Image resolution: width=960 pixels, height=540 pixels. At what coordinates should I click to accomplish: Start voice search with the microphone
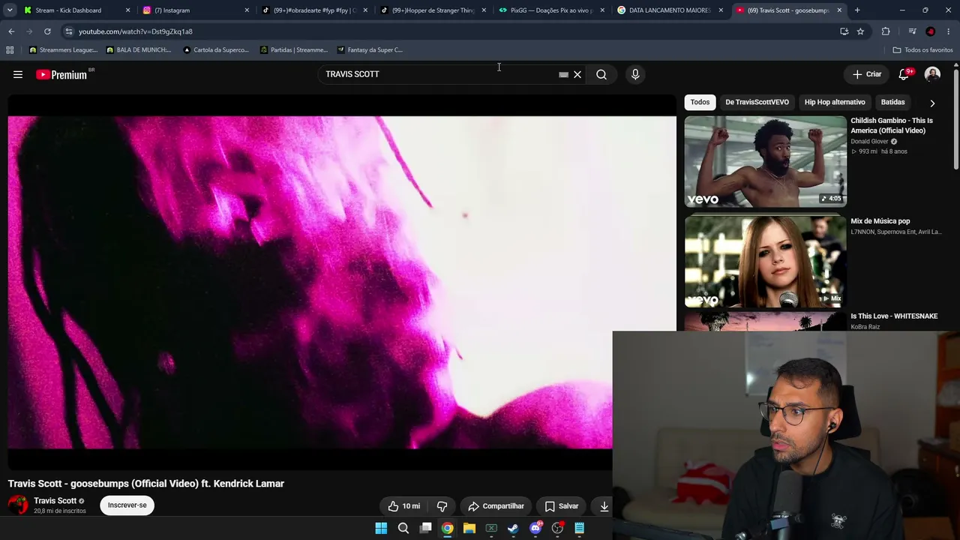[635, 74]
